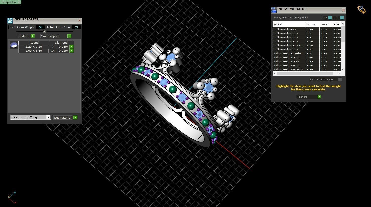371x207 pixels.
Task: Select the round diamond gem thumbnail
Action: 14,45
